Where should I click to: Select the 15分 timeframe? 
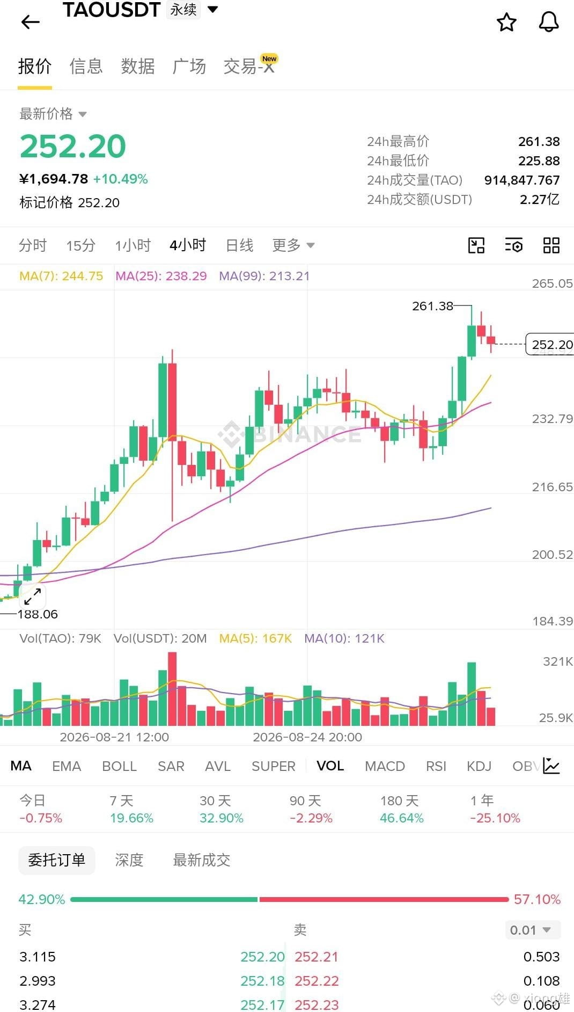81,245
